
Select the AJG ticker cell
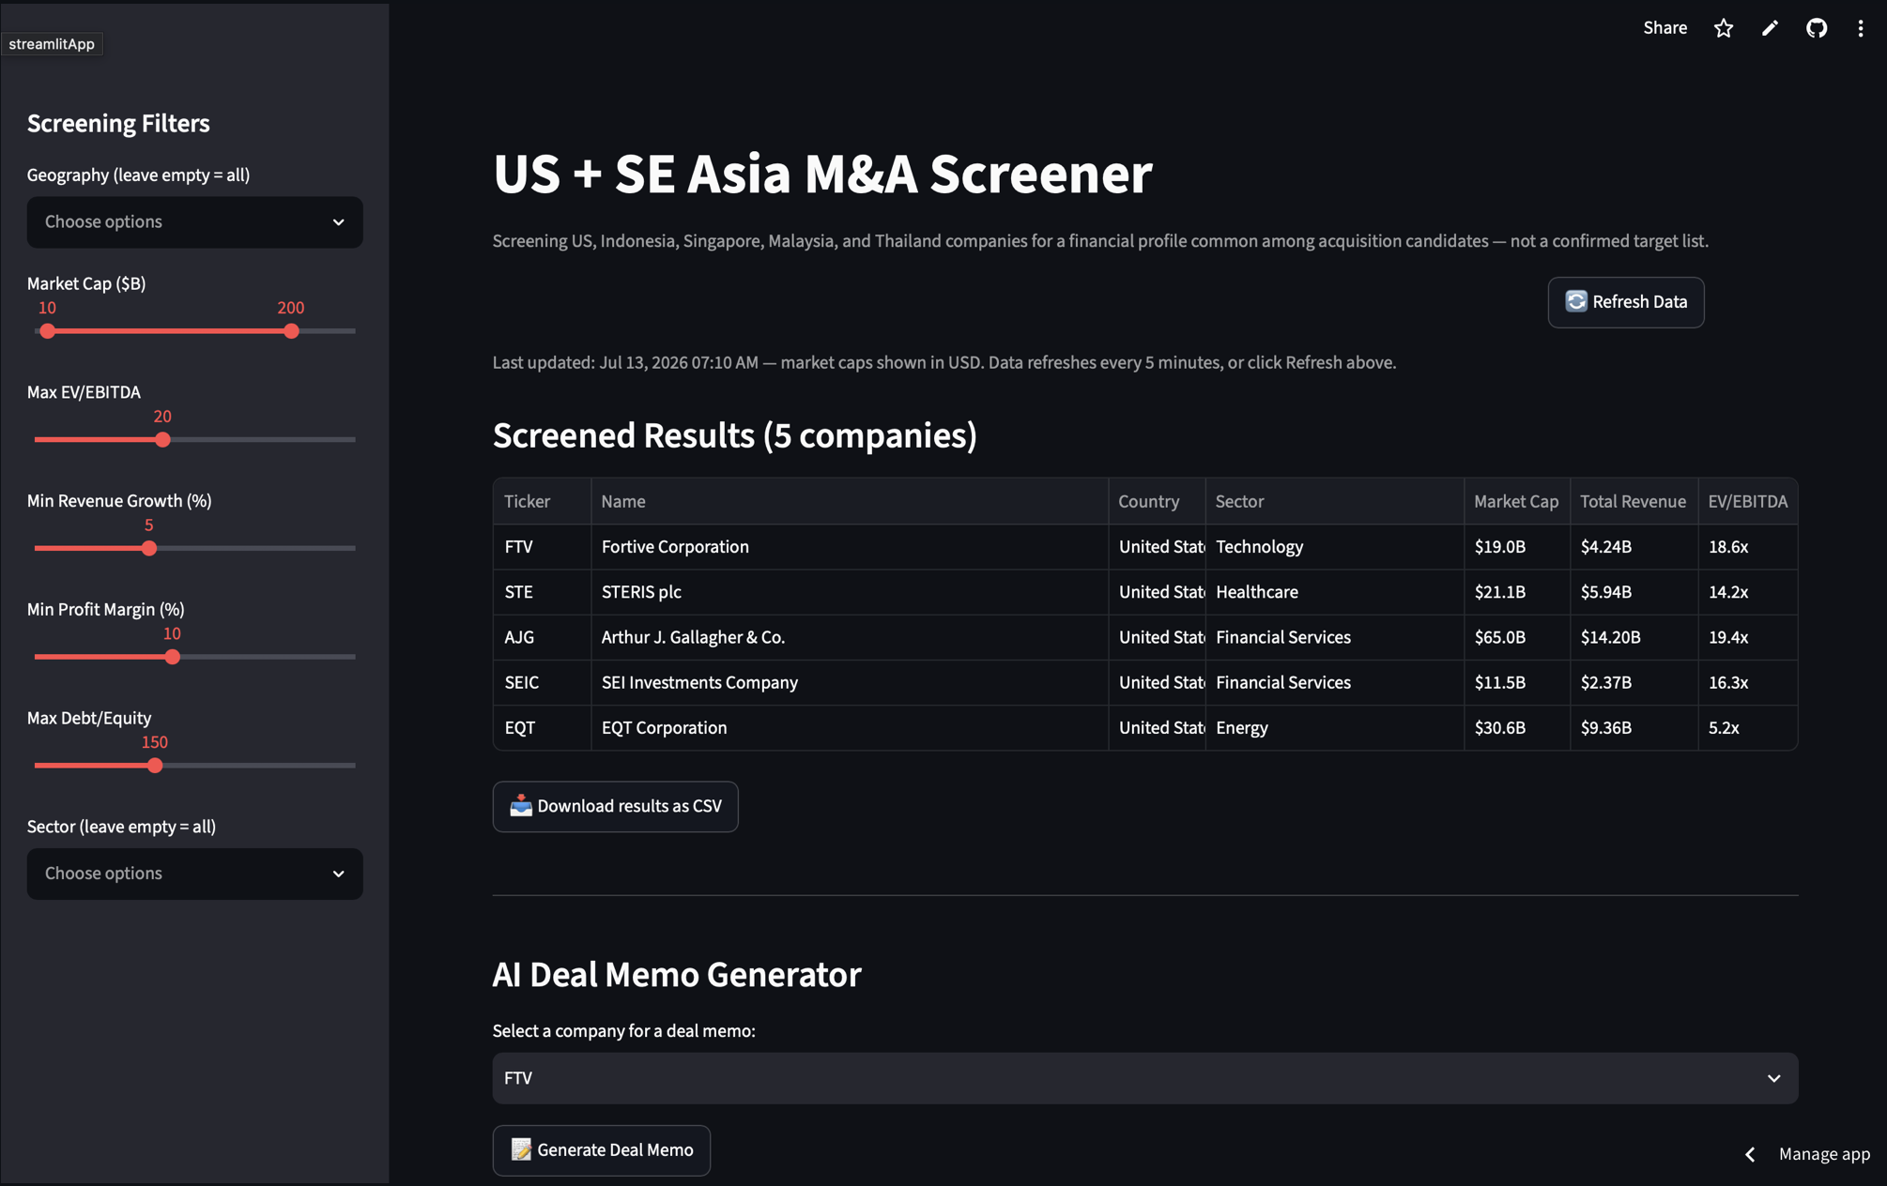pos(542,637)
